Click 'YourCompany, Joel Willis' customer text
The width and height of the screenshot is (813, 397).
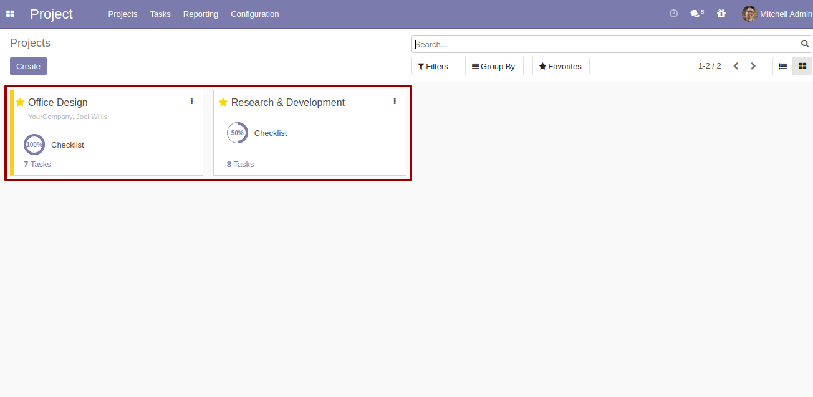point(68,117)
